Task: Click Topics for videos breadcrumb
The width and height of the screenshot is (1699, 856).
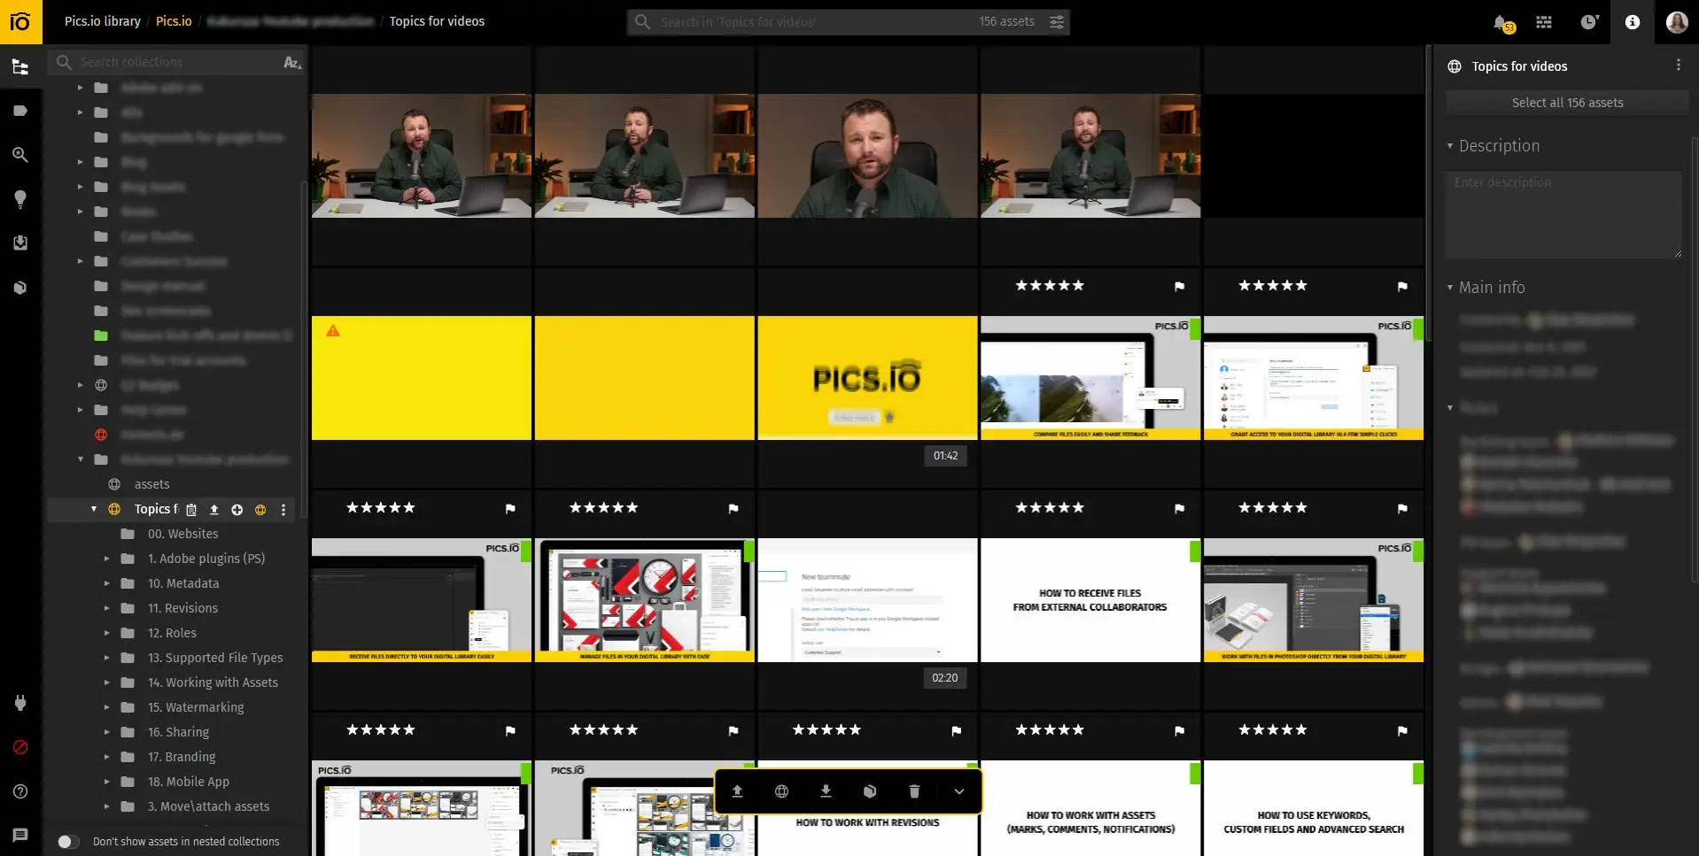Action: [x=437, y=21]
